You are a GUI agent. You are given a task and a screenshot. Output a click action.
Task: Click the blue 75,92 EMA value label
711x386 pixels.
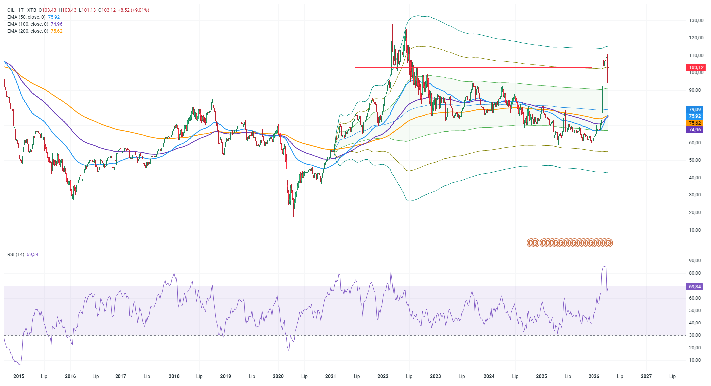pos(695,116)
